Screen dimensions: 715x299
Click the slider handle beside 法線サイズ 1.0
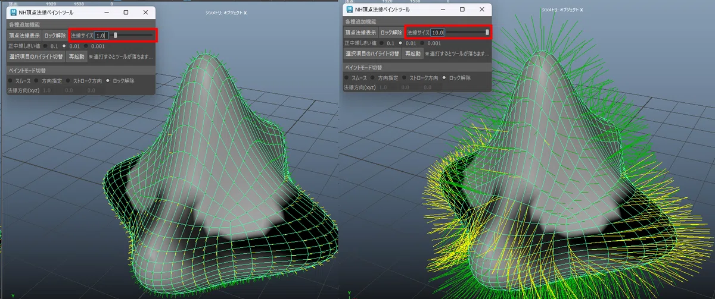[116, 36]
